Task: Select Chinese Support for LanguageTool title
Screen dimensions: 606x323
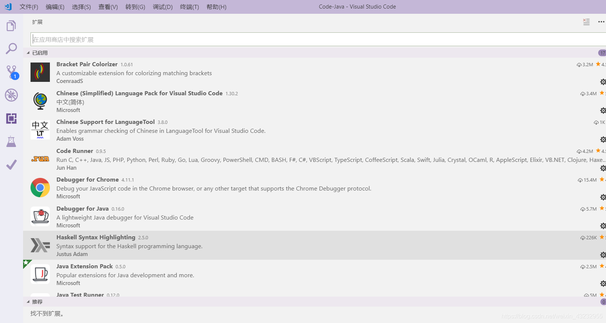Action: tap(106, 122)
